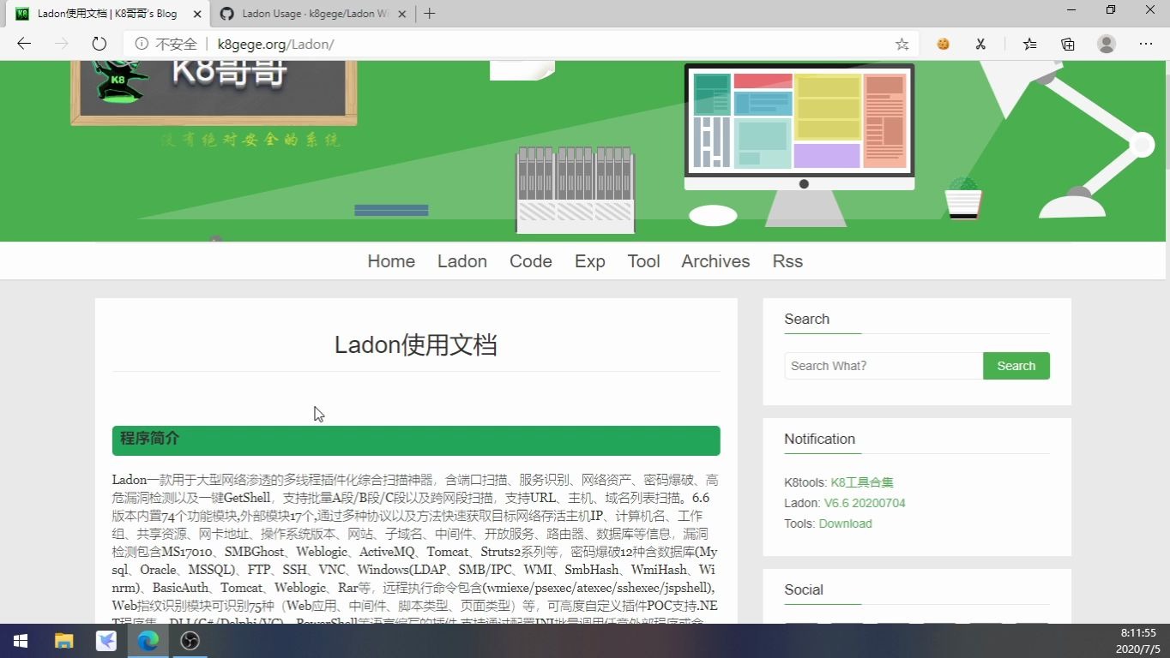
Task: Click the Ladon使用文档 page title
Action: [x=416, y=344]
